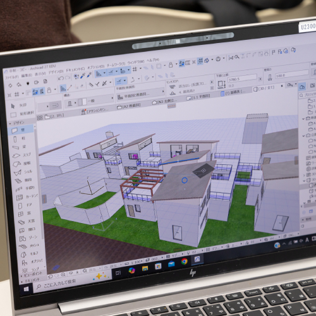The image size is (316, 316).
Task: Open Google Chrome from the taskbar
Action: coord(184,262)
